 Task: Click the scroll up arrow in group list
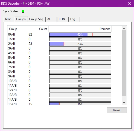coord(124,28)
